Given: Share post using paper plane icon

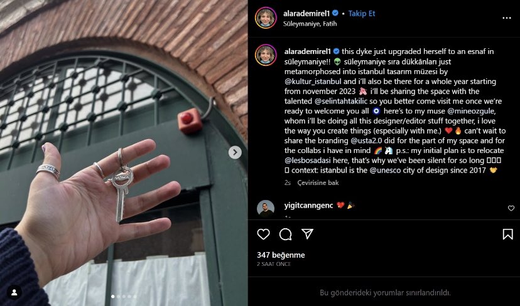Looking at the screenshot, I should 308,234.
